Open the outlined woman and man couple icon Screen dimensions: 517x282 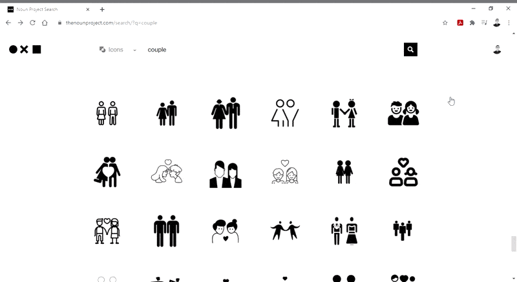tap(107, 113)
